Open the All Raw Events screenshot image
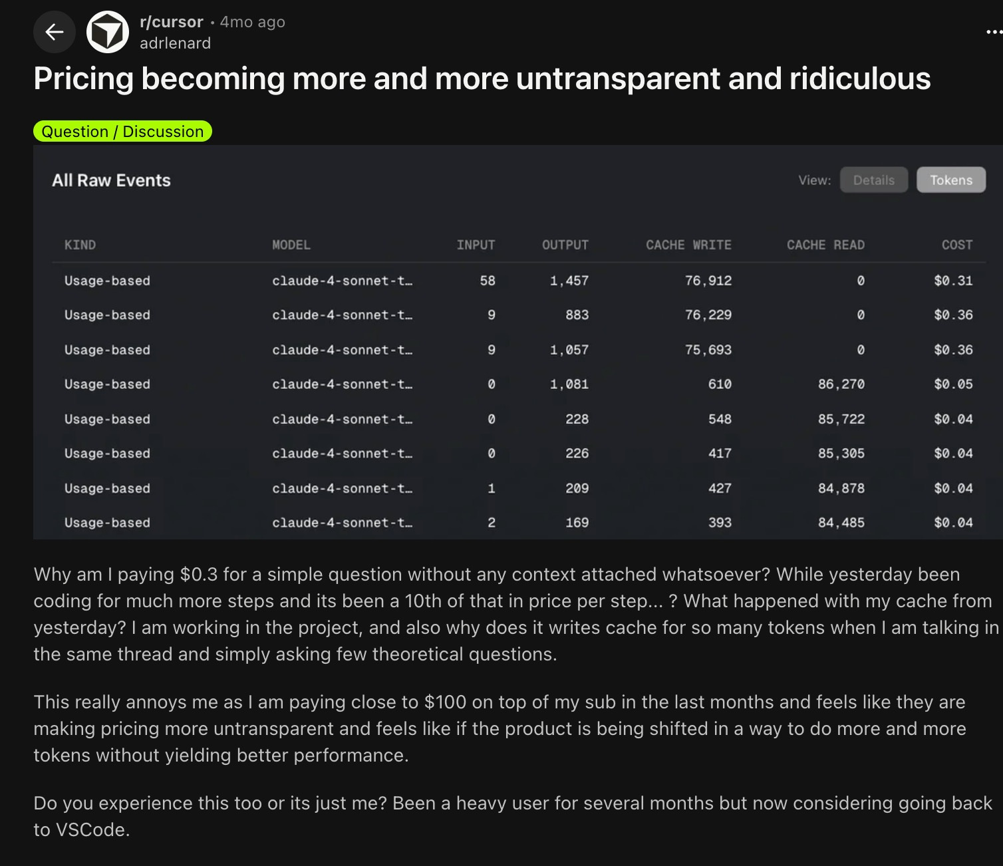 518,342
